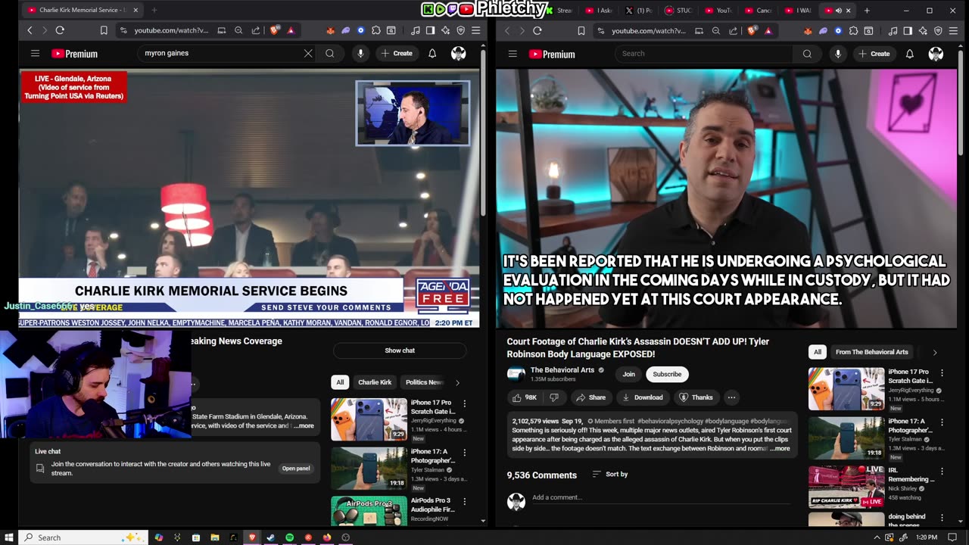Screen dimensions: 969x545
Task: Select 'Charlie Kirk' chip in left window
Action: pos(375,382)
